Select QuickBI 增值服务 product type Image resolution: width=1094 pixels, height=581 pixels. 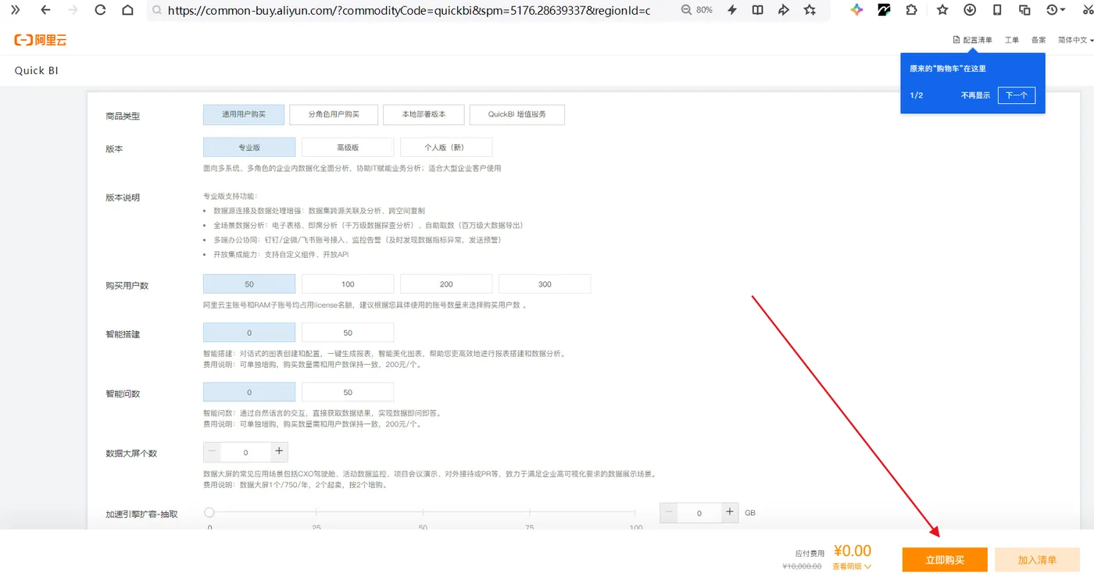(517, 114)
